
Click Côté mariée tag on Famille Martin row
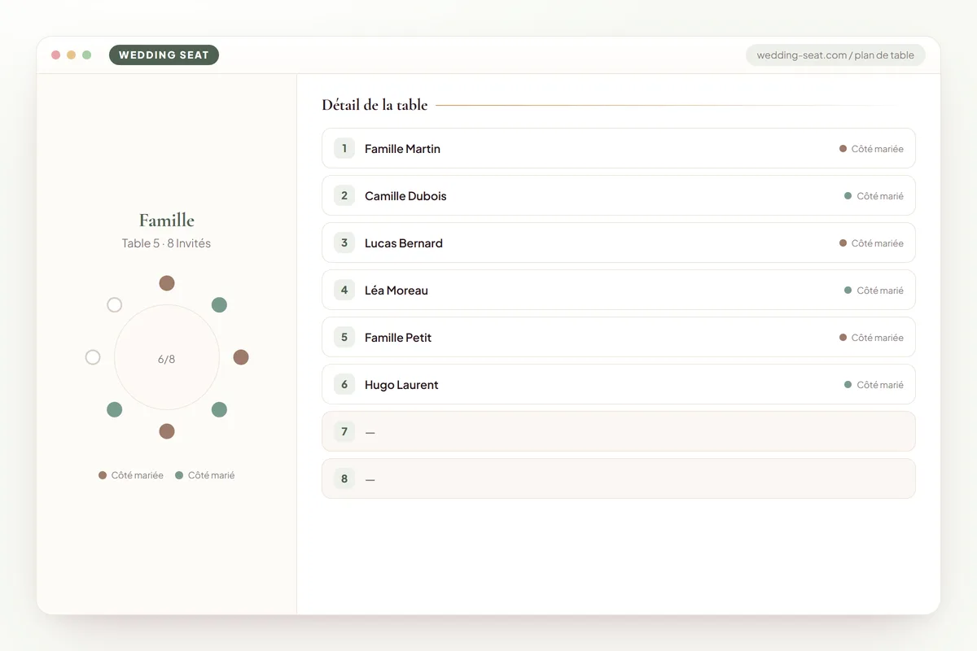(871, 149)
